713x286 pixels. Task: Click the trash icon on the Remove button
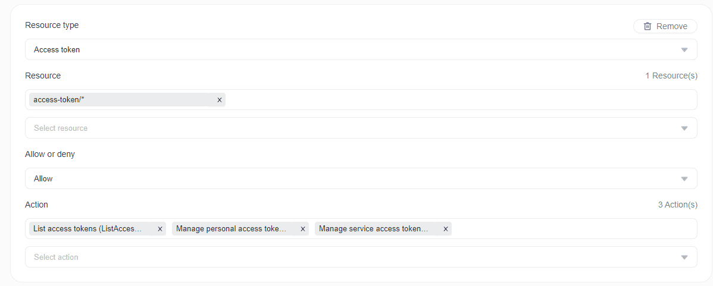tap(648, 26)
